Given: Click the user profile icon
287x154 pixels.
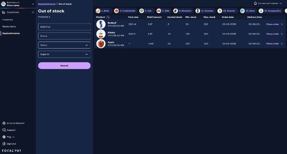Looking at the screenshot, I should coord(4,123).
